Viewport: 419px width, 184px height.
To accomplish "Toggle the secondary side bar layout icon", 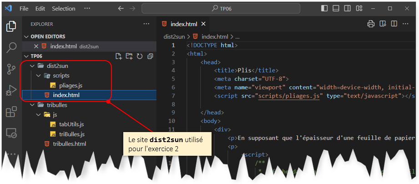I will coord(347,9).
